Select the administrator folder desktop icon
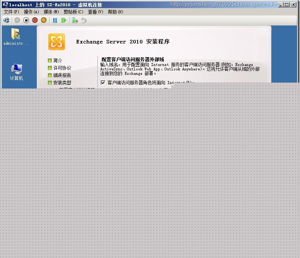Image resolution: width=300 pixels, height=258 pixels. [x=16, y=37]
